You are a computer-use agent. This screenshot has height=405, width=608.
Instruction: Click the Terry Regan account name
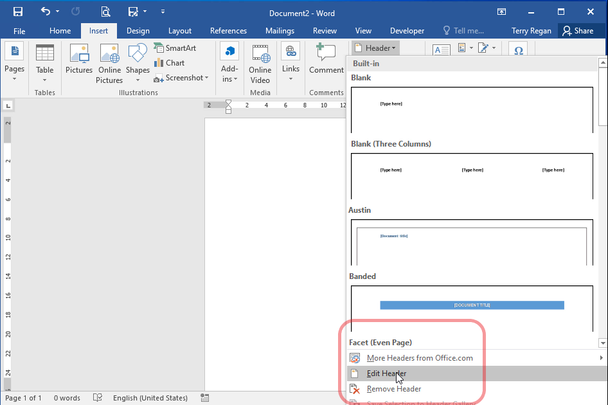point(531,31)
